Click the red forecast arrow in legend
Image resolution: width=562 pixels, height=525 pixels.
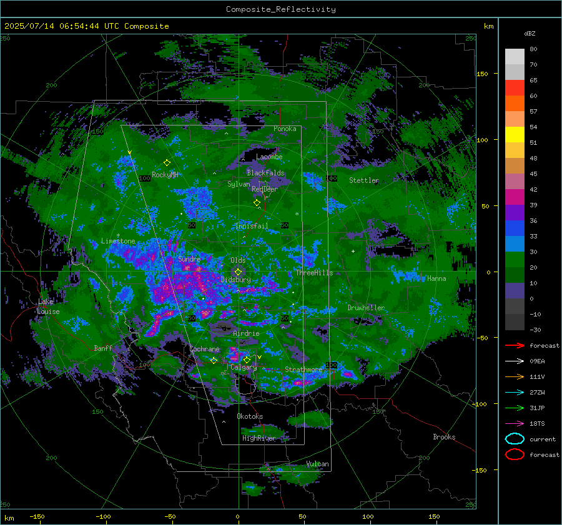click(x=515, y=345)
